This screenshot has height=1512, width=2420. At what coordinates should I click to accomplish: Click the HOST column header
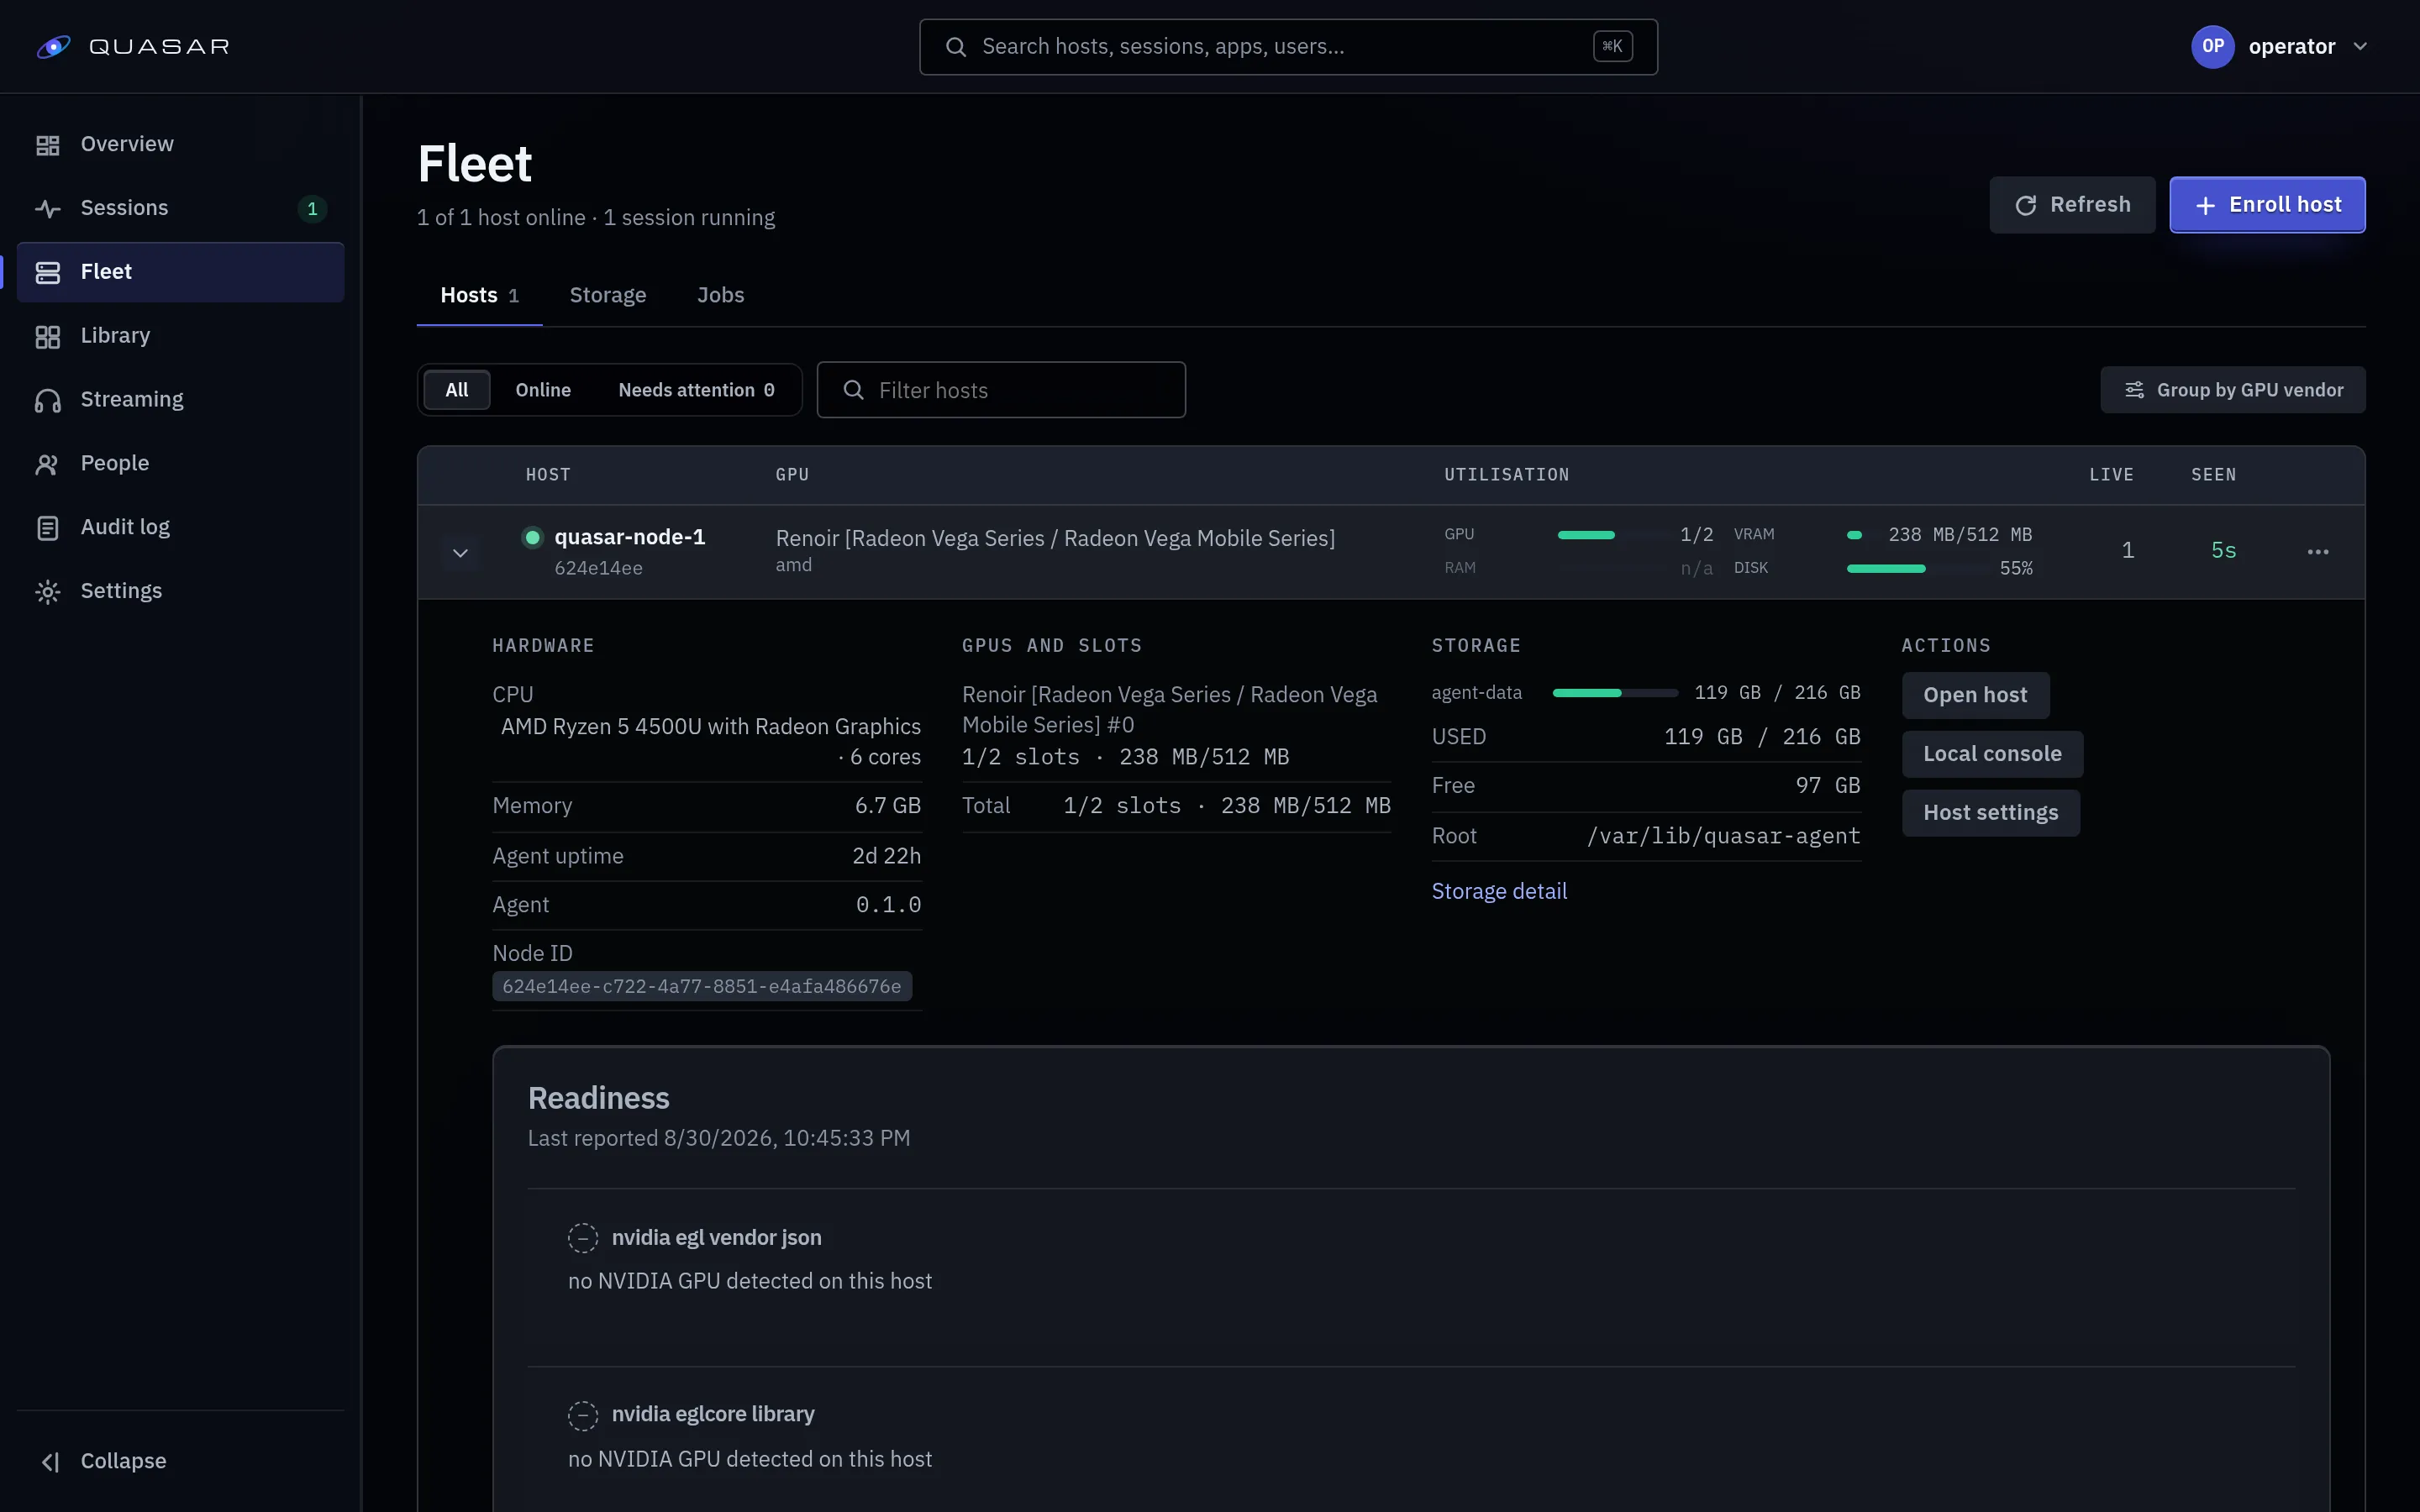coord(548,475)
